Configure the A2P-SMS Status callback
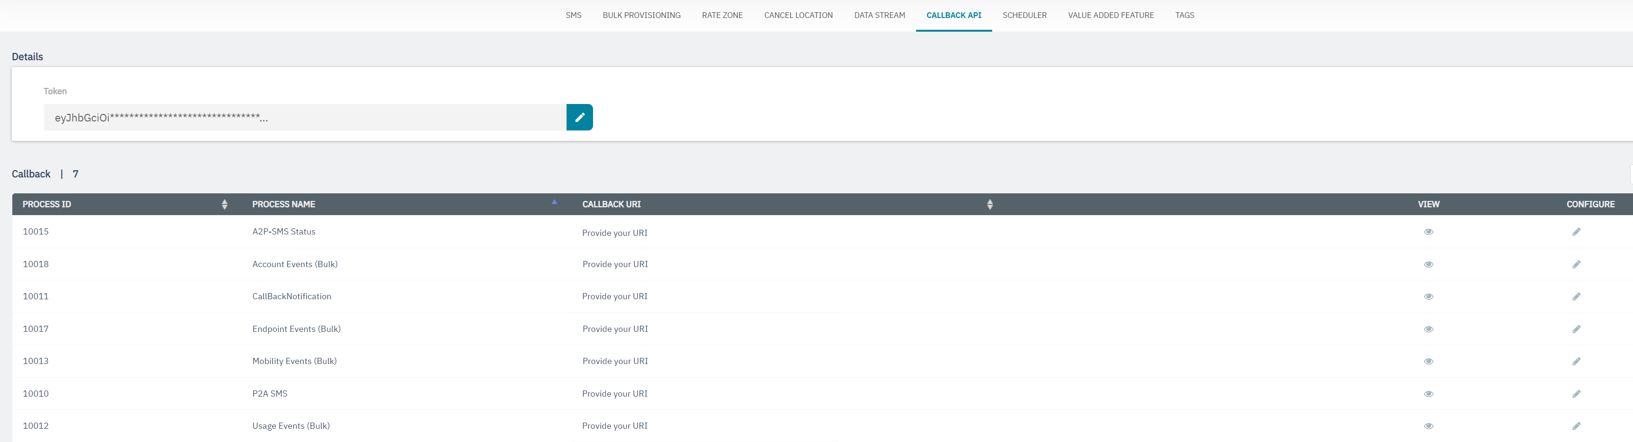Screen dimensions: 1633x442 [x=1576, y=232]
